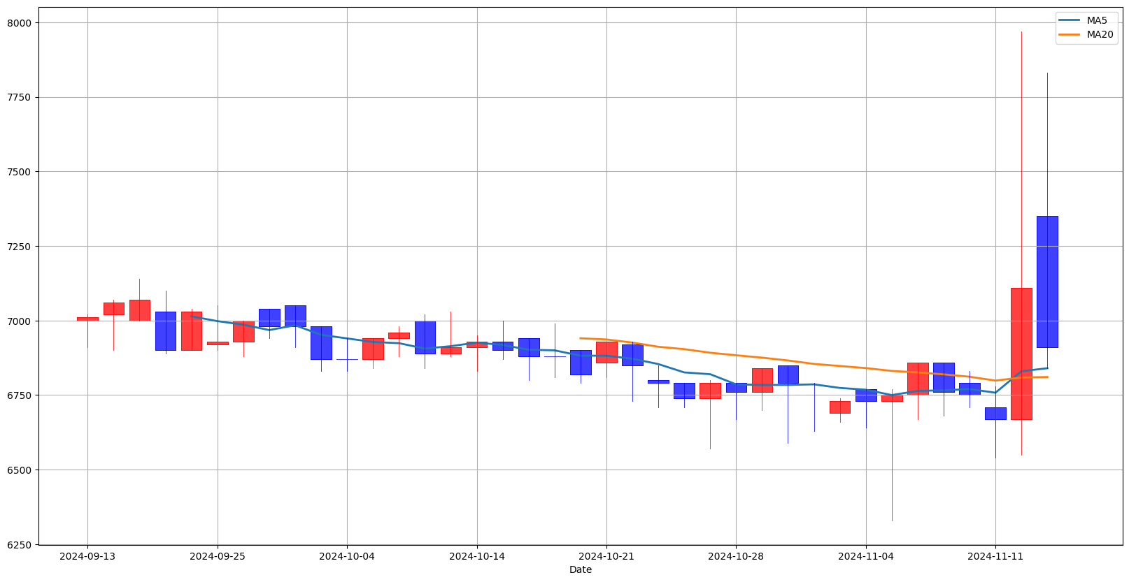Click the blue candle body at 2024-11-11
The image size is (1129, 582).
point(995,414)
